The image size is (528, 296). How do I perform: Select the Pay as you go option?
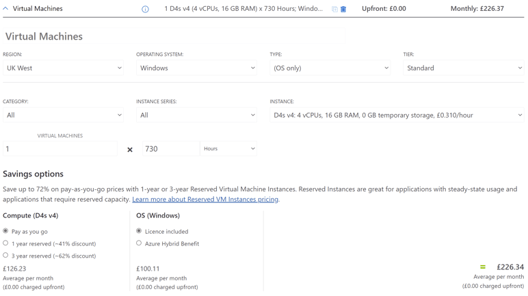[x=5, y=232]
